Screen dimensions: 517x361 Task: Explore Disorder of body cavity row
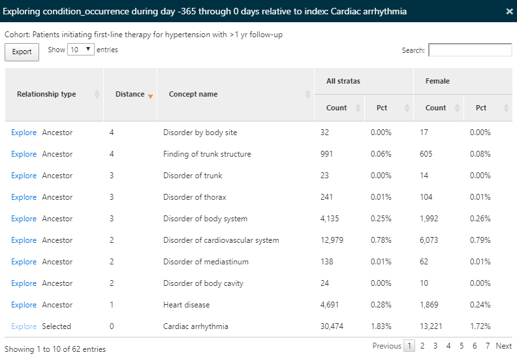(x=23, y=283)
